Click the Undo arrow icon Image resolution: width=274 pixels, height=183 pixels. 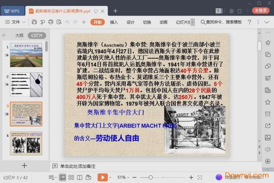[x=67, y=22]
